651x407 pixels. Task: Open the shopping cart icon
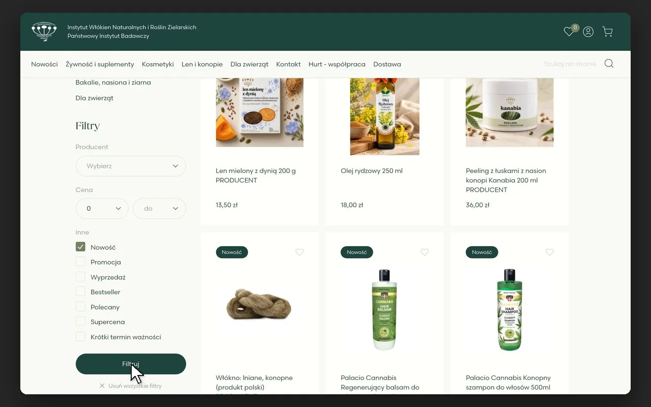coord(607,32)
